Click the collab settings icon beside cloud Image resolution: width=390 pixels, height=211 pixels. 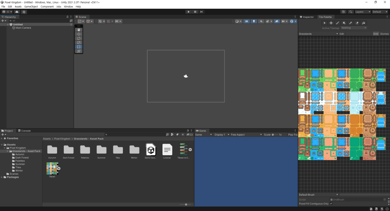click(x=24, y=12)
